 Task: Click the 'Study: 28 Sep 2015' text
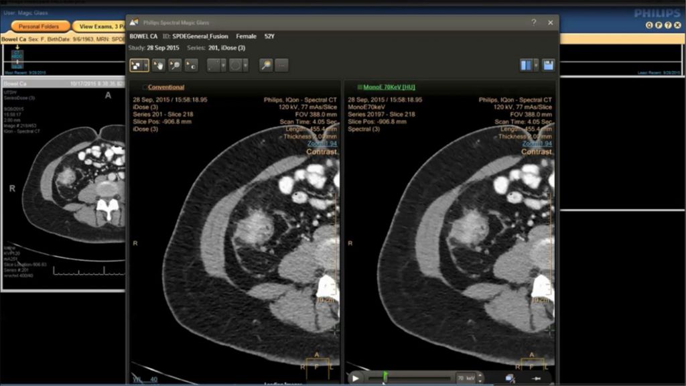click(153, 48)
